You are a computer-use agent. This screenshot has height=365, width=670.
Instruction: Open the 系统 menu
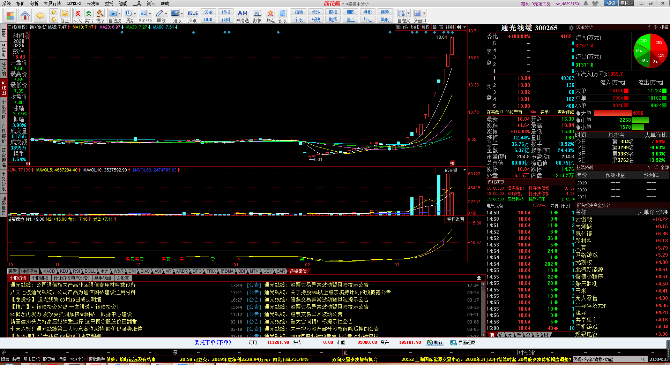(7, 3)
